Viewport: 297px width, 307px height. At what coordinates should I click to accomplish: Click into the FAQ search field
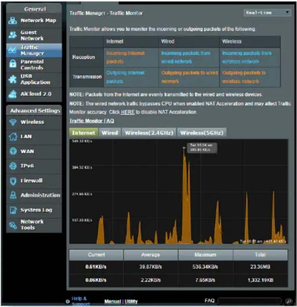pos(250,301)
